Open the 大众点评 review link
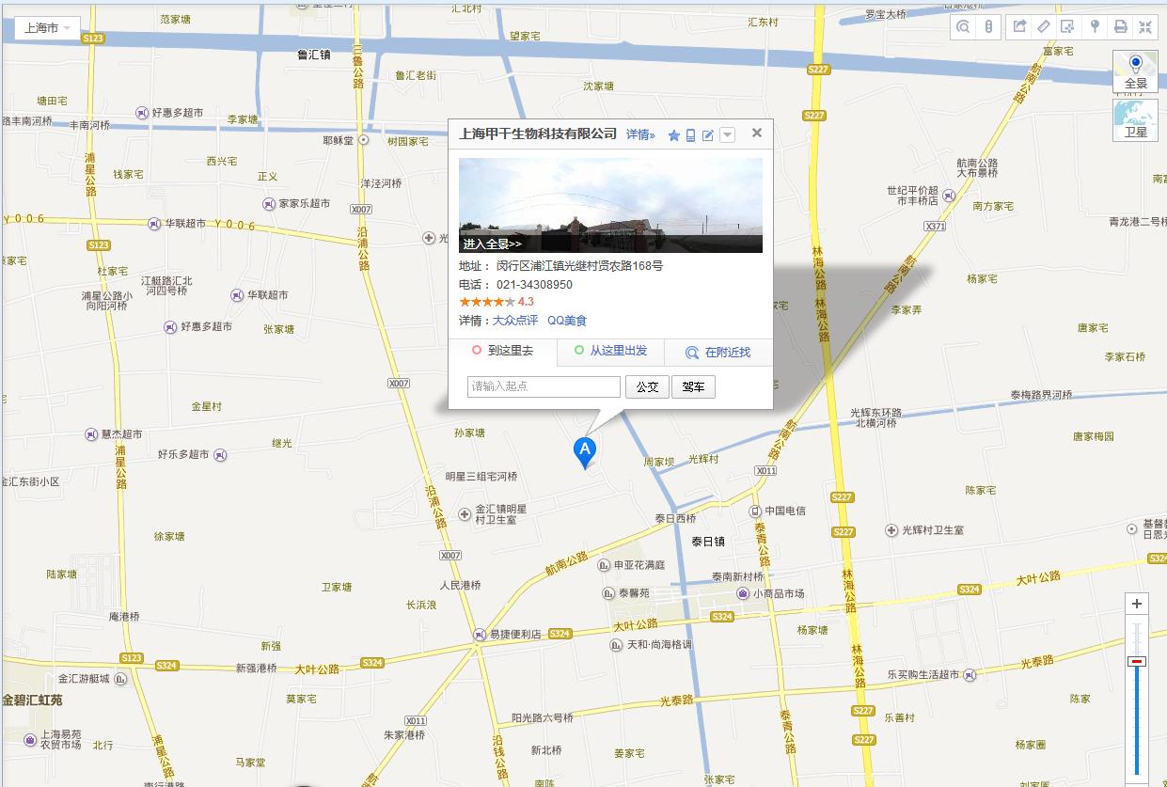 (x=515, y=321)
